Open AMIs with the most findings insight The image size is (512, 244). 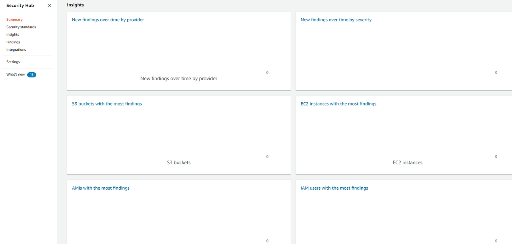pos(101,188)
